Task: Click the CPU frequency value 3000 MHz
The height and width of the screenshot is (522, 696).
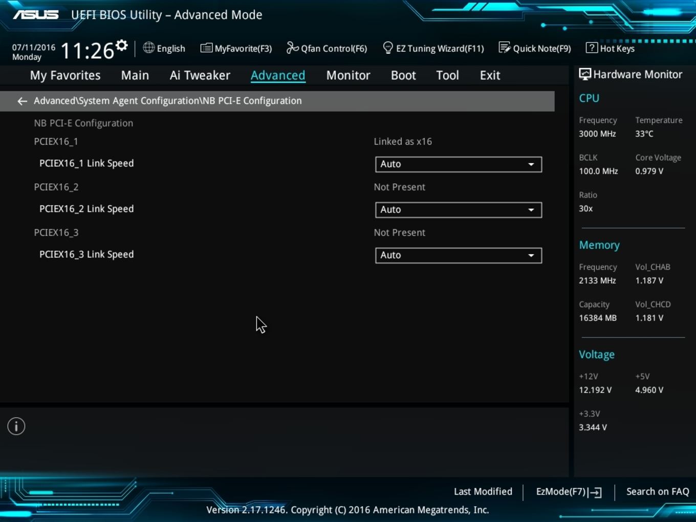Action: [x=597, y=134]
